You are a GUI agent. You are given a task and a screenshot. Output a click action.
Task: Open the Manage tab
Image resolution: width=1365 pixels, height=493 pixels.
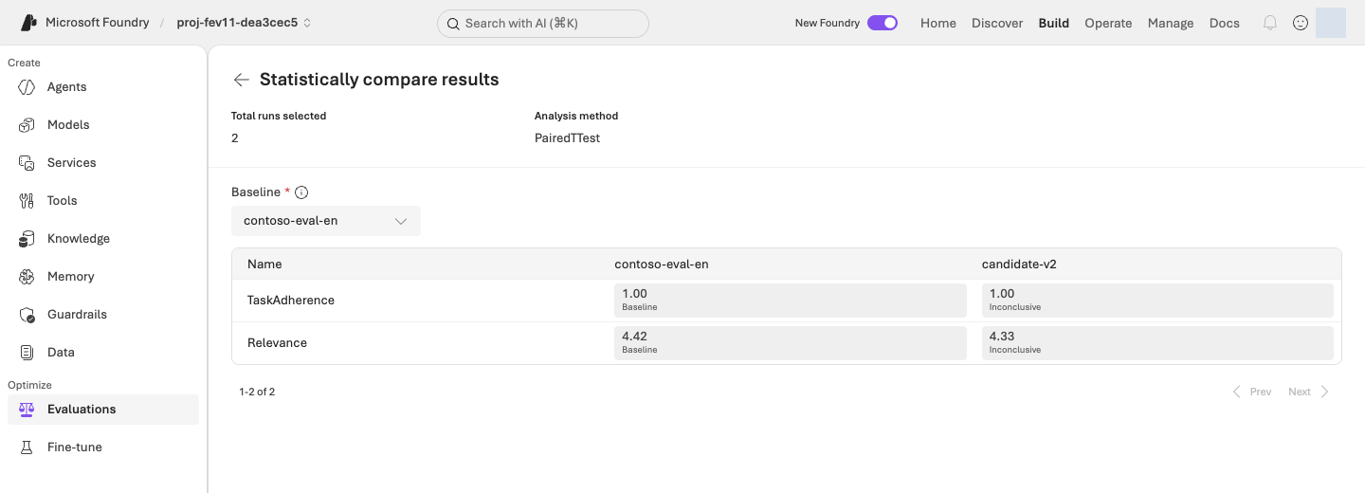click(x=1171, y=23)
